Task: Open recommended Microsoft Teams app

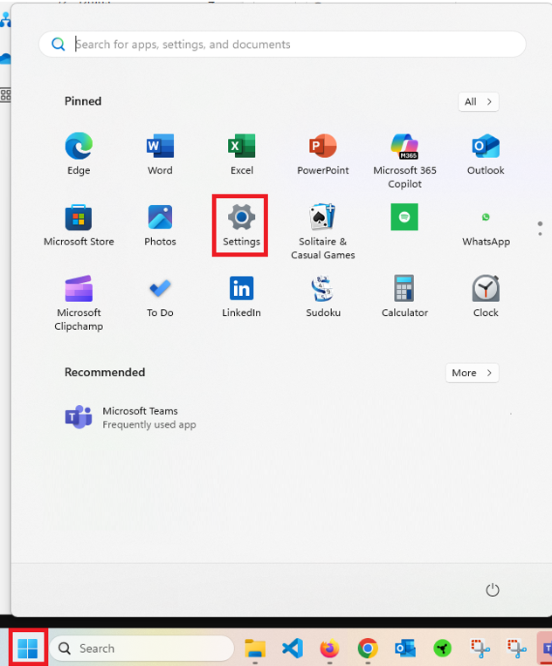Action: tap(130, 417)
